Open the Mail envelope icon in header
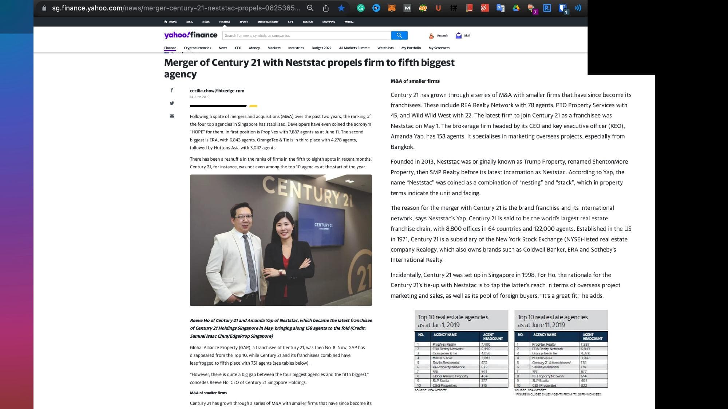This screenshot has height=409, width=728. point(459,36)
